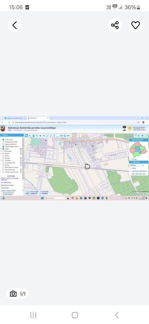Select the pan hand map tool
The height and width of the screenshot is (324, 149).
pyautogui.click(x=33, y=136)
